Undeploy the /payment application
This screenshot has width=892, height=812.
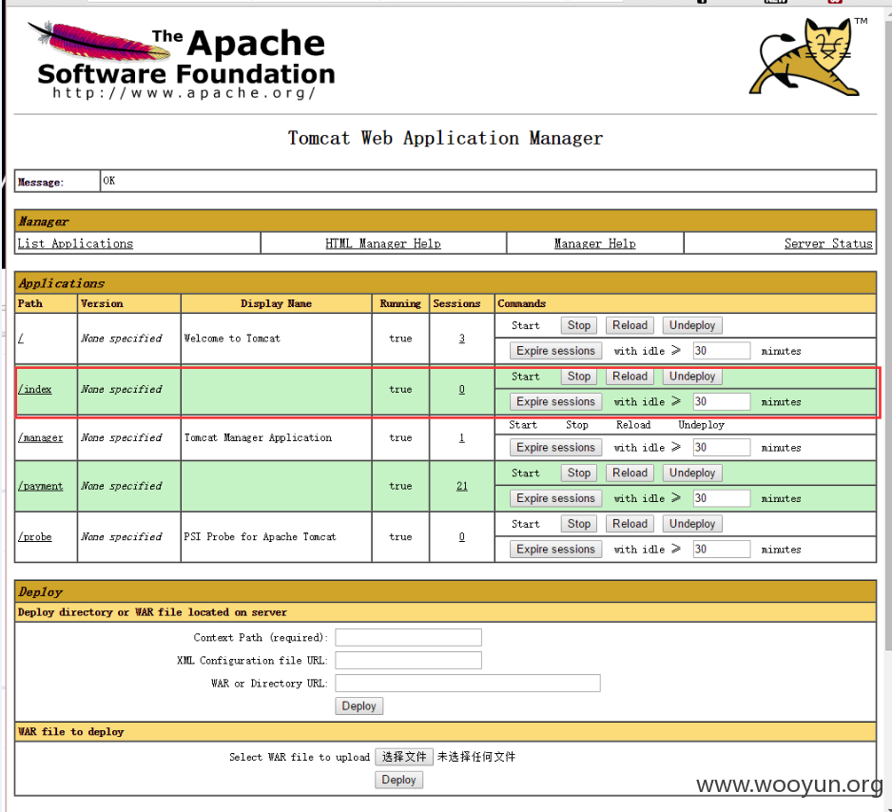pyautogui.click(x=692, y=474)
